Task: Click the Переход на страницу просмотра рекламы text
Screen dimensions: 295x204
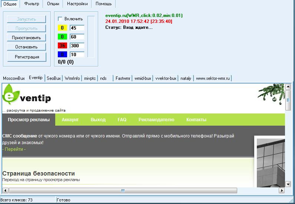Action: coord(41,180)
